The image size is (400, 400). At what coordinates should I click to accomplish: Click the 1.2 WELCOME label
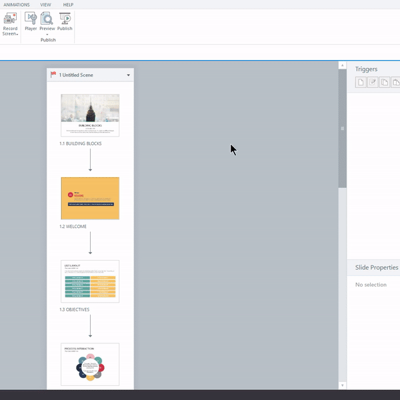[73, 227]
